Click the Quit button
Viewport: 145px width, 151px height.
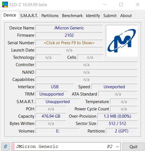(x=133, y=147)
